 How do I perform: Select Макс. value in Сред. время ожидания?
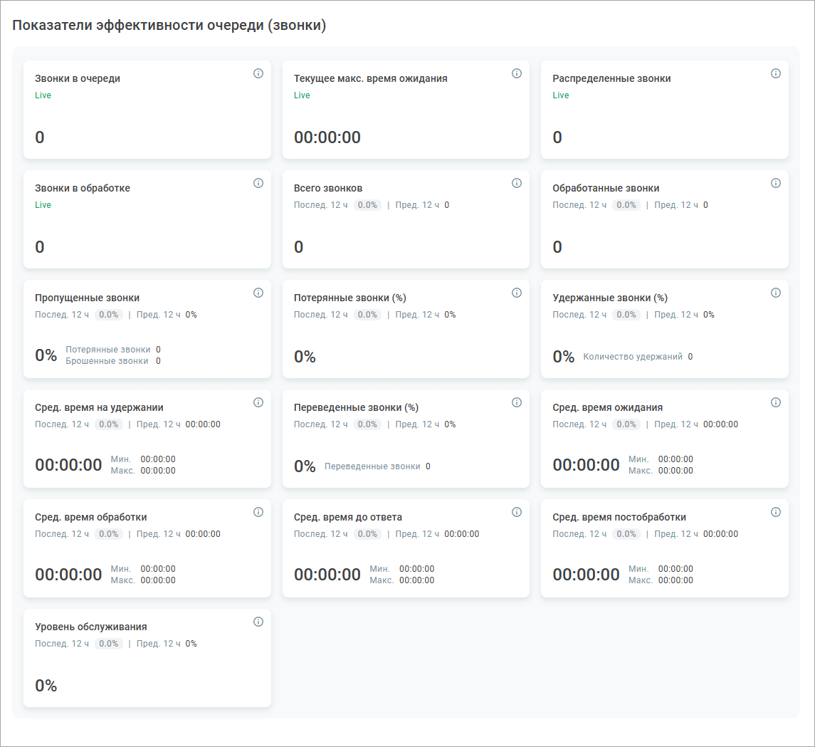(x=675, y=471)
